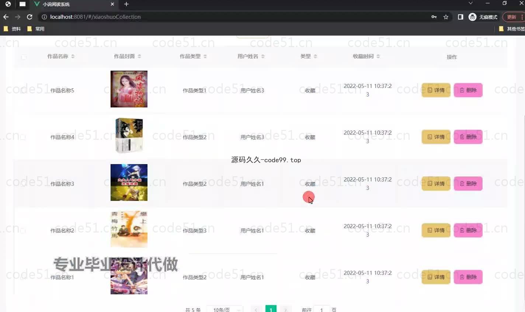The width and height of the screenshot is (525, 312).
Task: Reload the current page
Action: coord(29,17)
